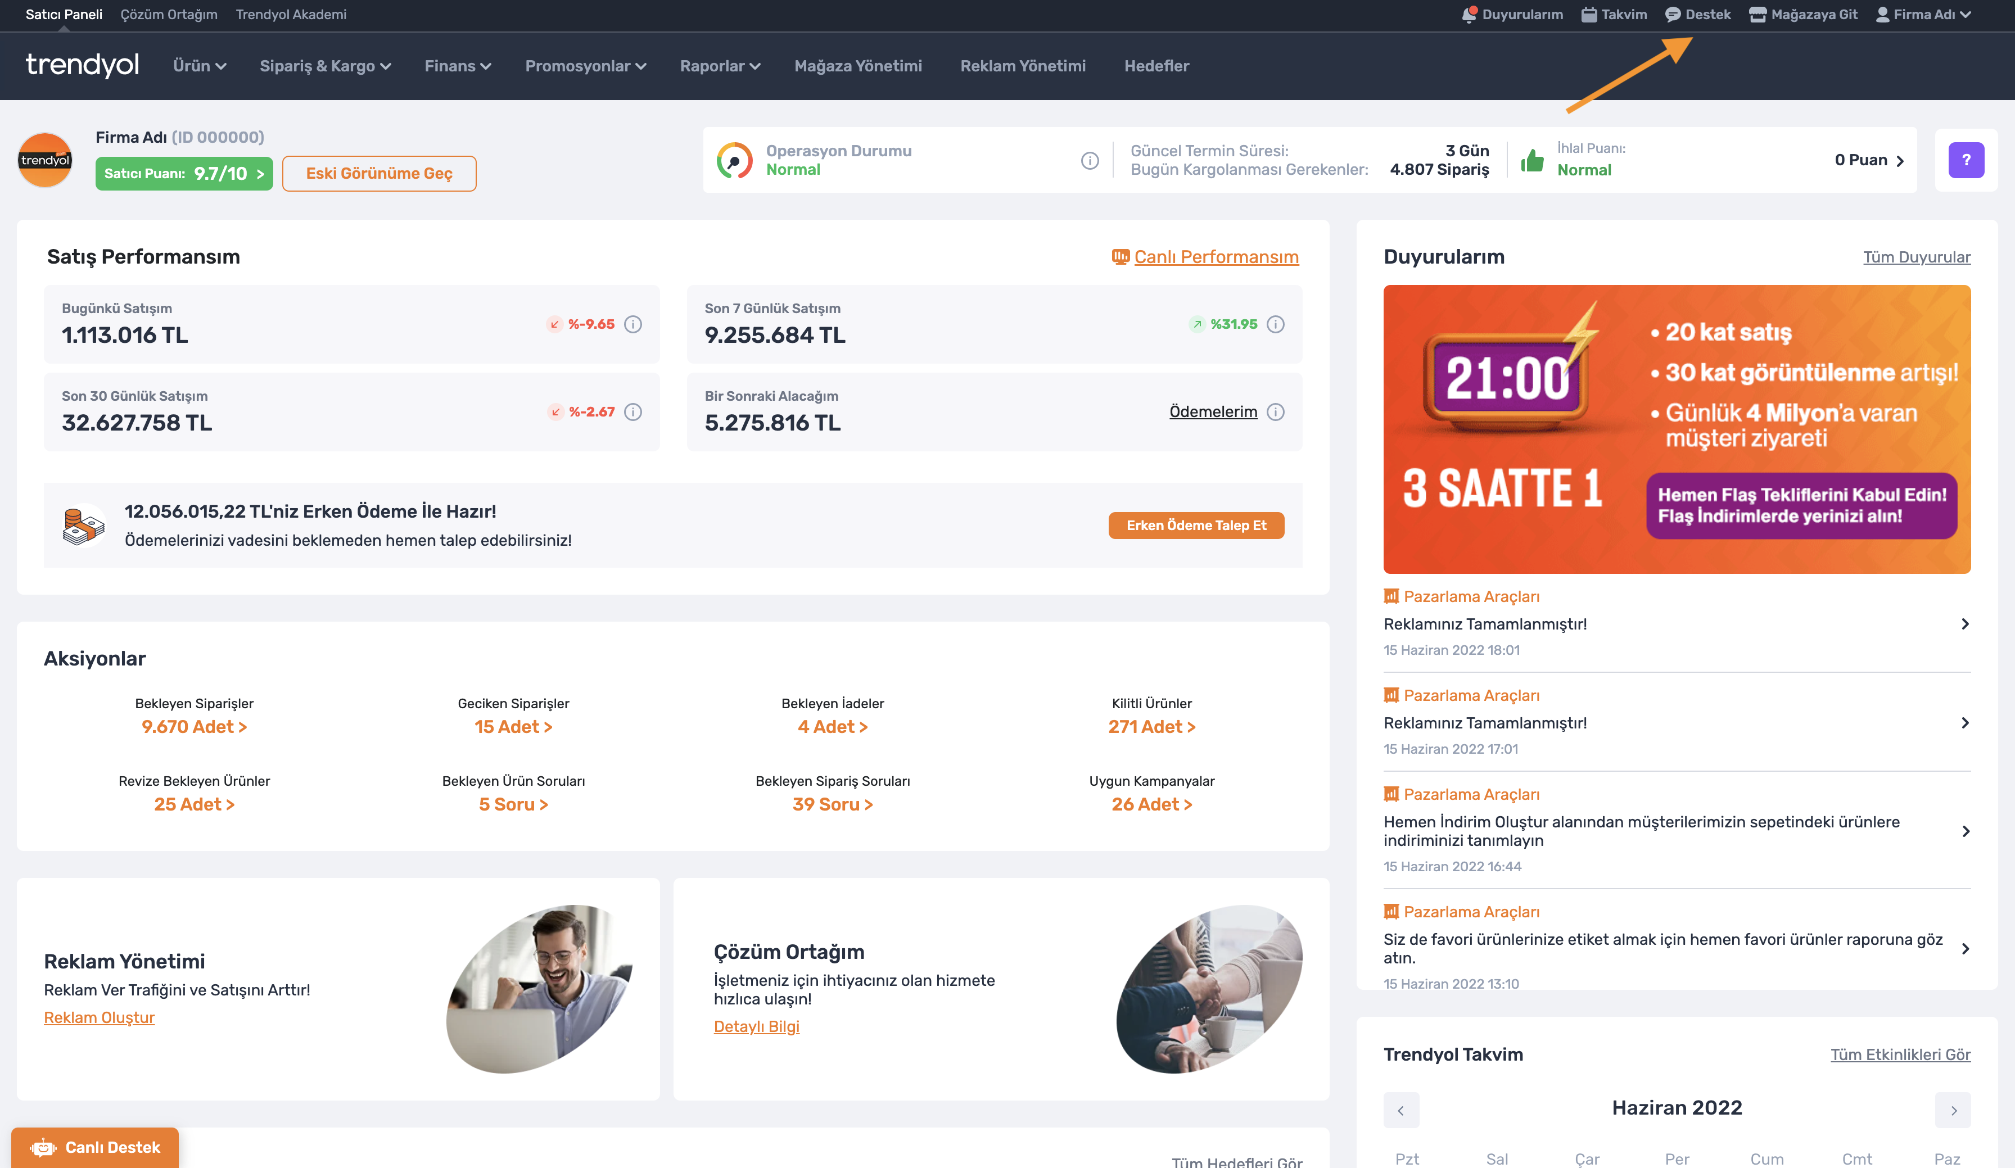This screenshot has height=1168, width=2015.
Task: Click the round trendyol store avatar
Action: click(46, 160)
